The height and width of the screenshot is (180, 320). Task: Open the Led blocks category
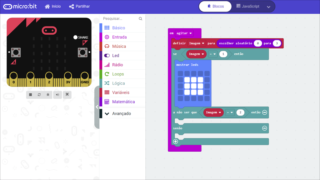click(x=122, y=56)
